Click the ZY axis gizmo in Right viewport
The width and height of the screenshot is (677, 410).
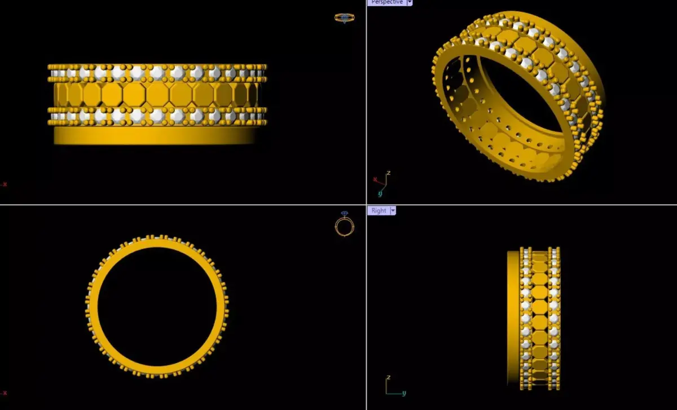click(x=395, y=386)
